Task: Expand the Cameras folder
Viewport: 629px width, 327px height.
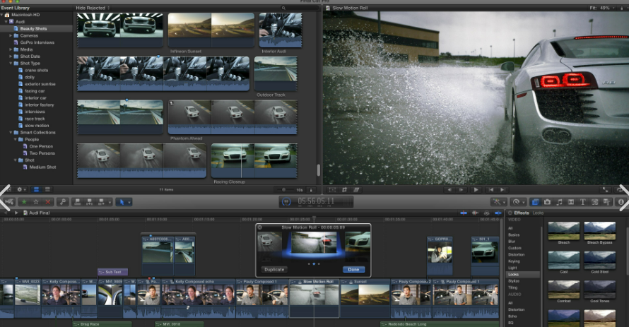Action: pos(11,35)
